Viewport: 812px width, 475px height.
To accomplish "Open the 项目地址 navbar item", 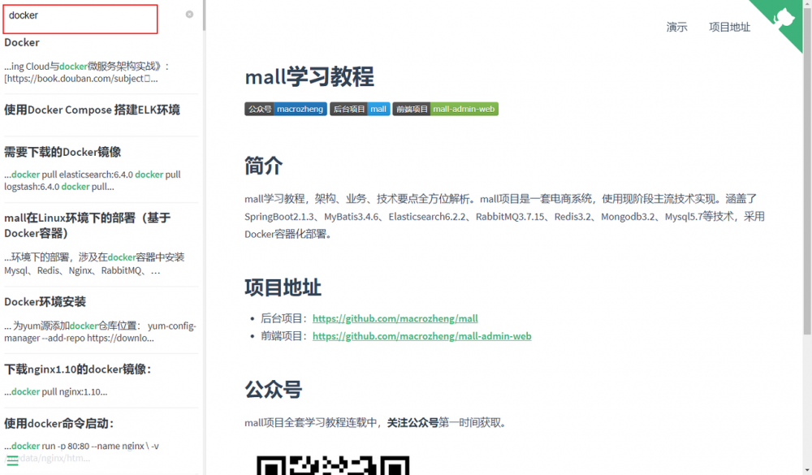I will (729, 27).
